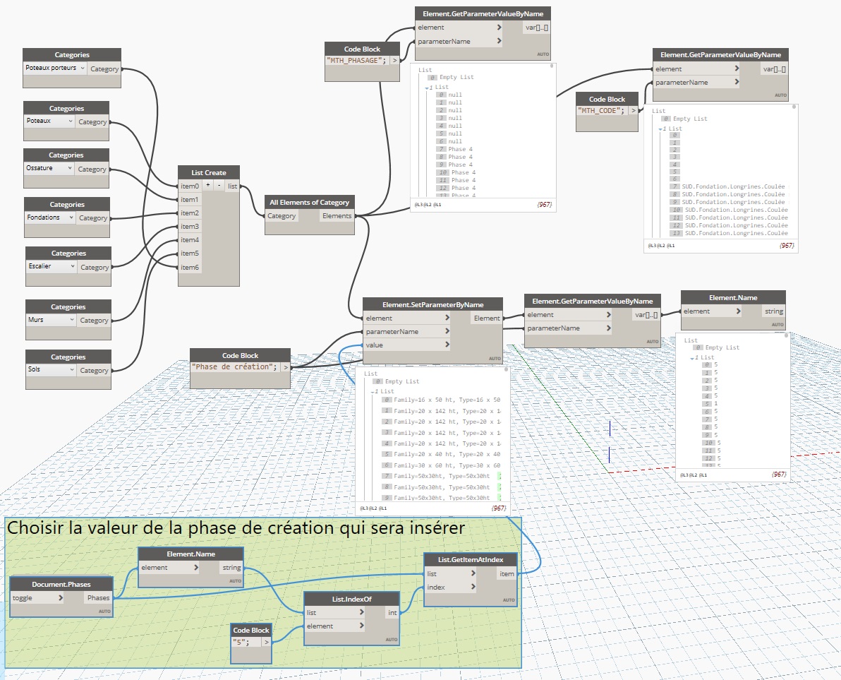Viewport: 841px width, 680px height.
Task: Click output arrow of "5" Code Block
Action: 267,642
